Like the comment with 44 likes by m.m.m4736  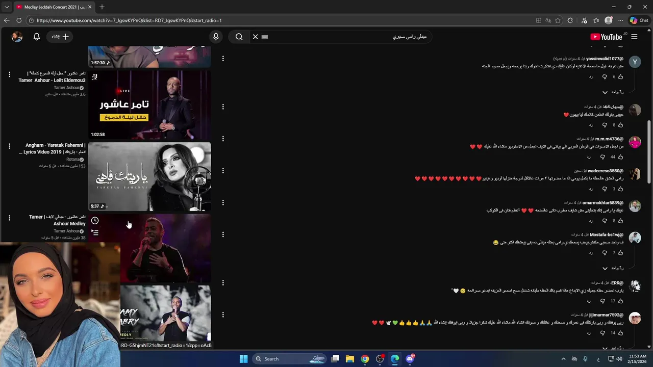click(620, 157)
